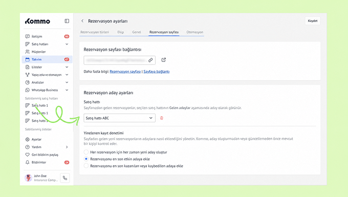The width and height of the screenshot is (348, 197).
Task: Open Yapay zeka ve otomasyon icon
Action: [x=27, y=75]
